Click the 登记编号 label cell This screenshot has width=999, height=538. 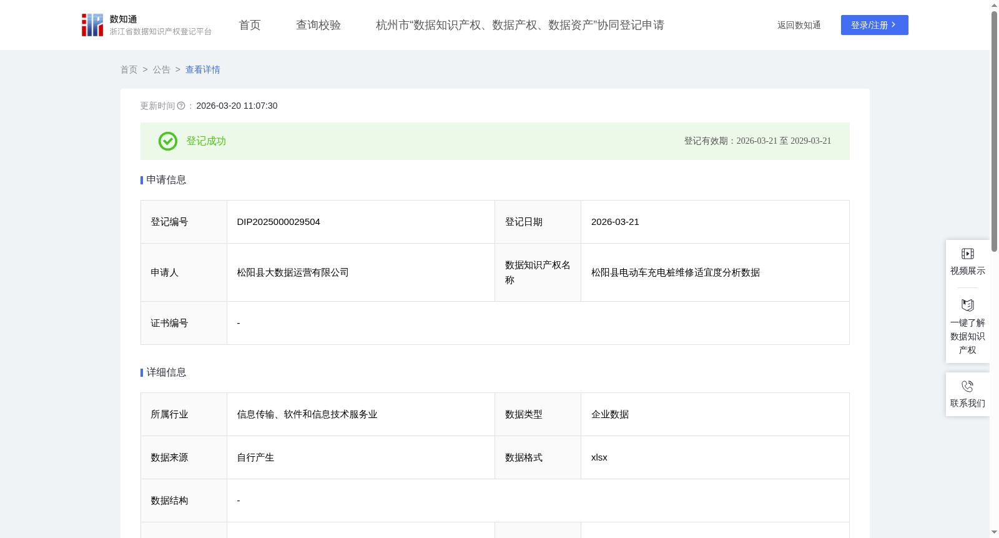(x=184, y=222)
